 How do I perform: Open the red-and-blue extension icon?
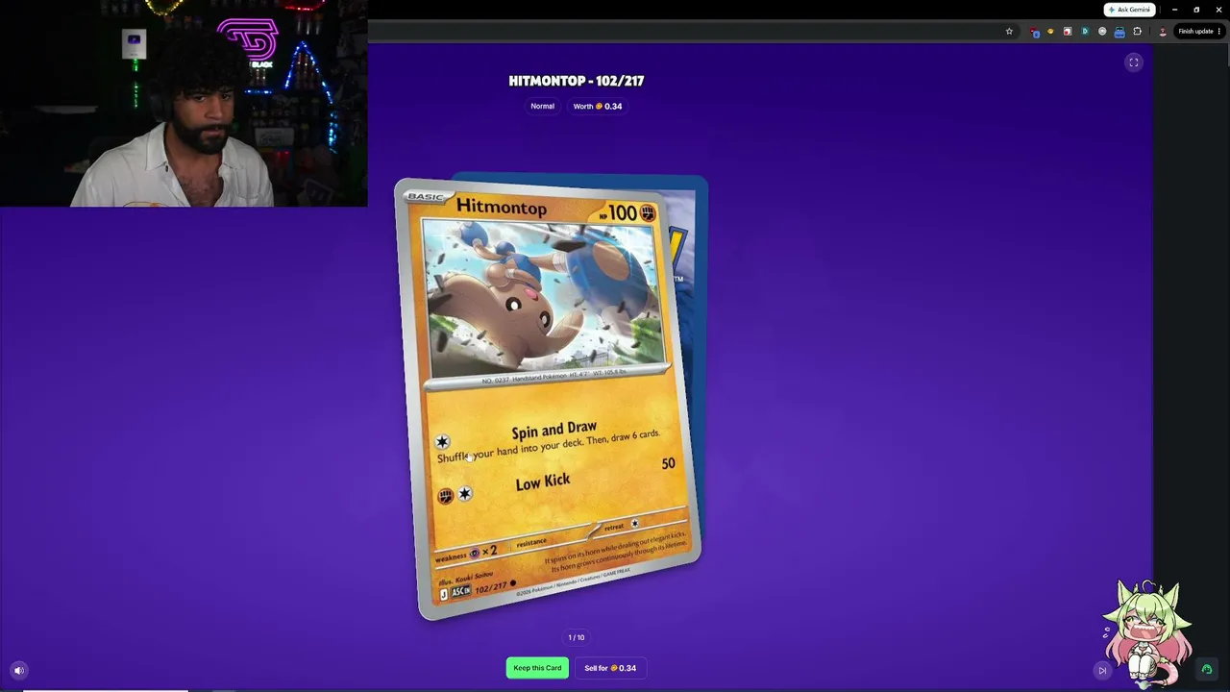[x=1034, y=31]
